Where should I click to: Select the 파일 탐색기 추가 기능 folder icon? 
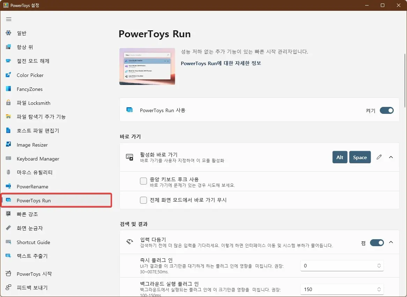click(x=8, y=117)
